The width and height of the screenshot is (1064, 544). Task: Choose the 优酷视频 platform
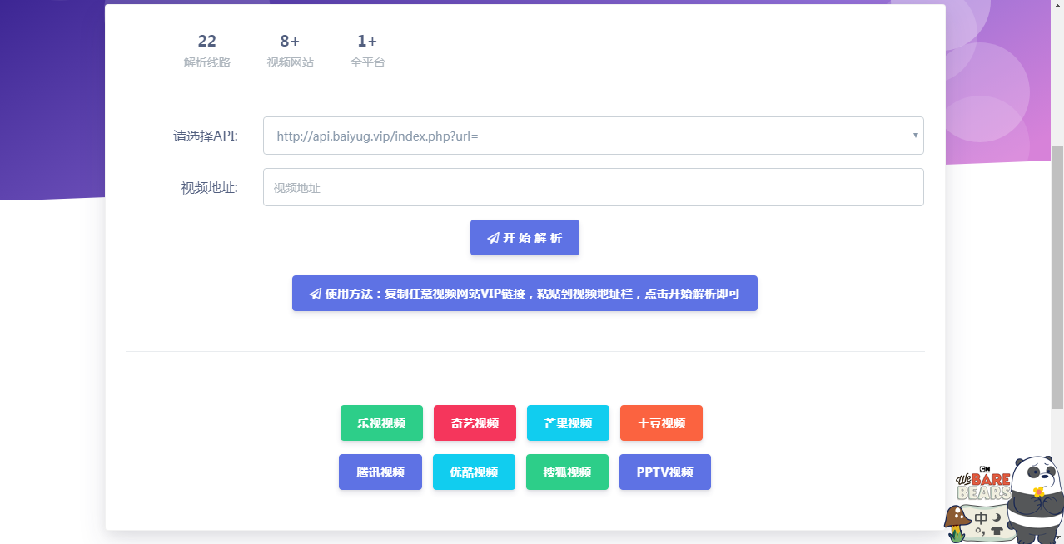pos(474,472)
